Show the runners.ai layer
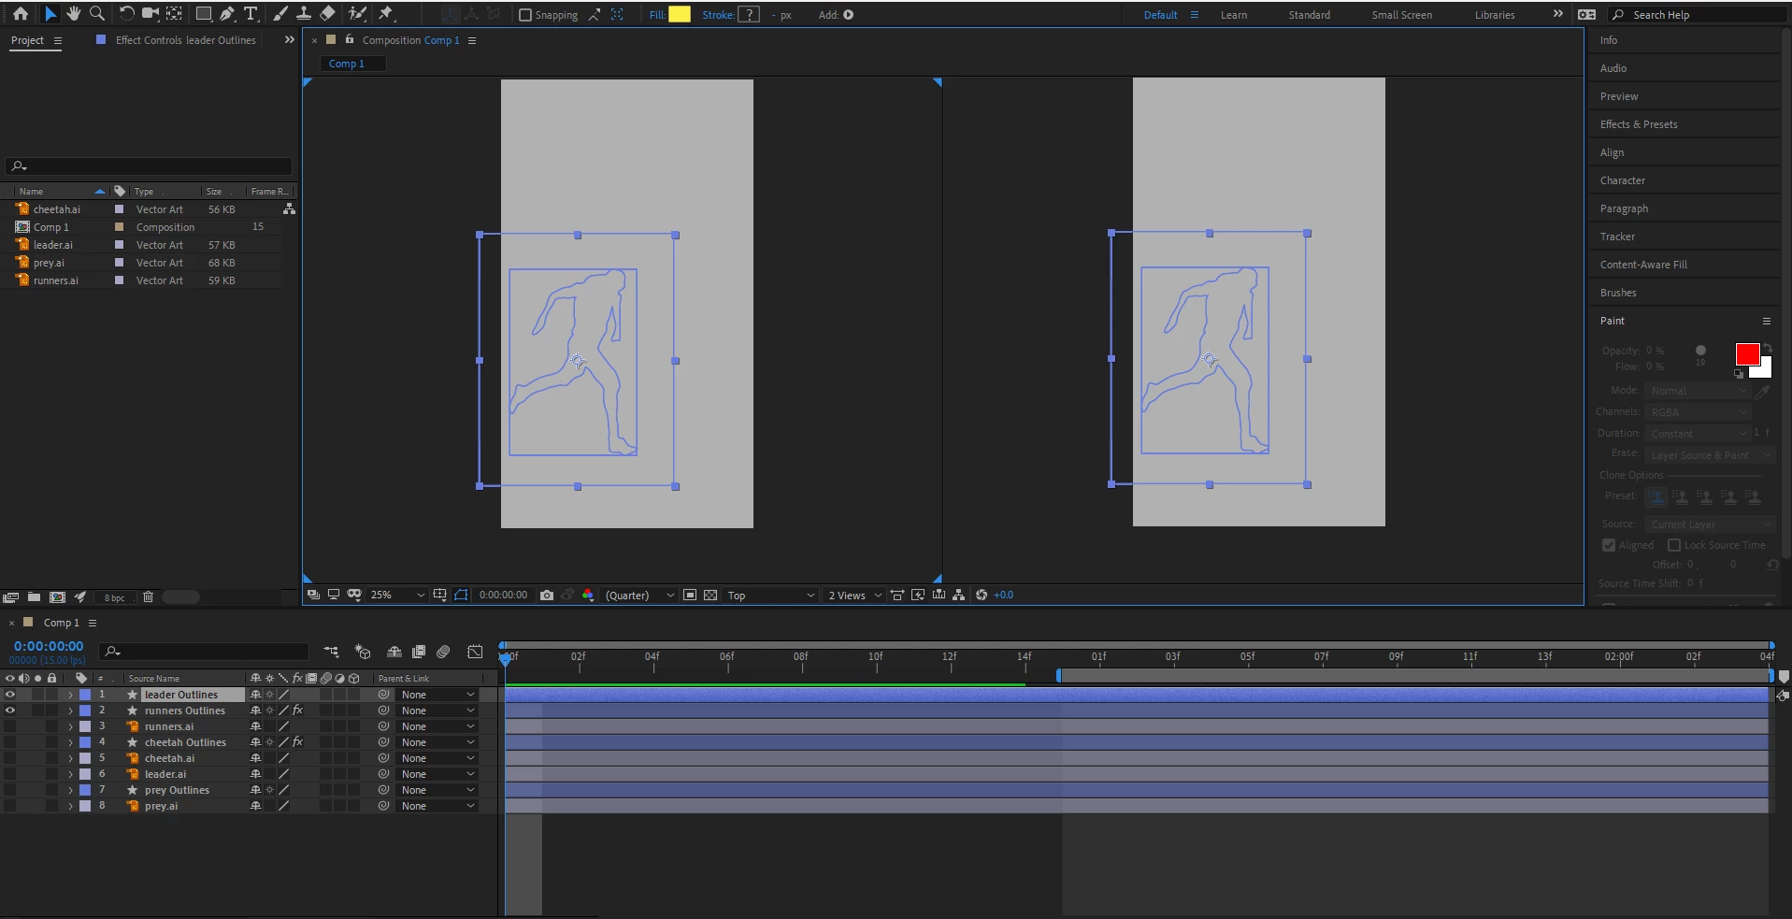1792x919 pixels. (10, 726)
